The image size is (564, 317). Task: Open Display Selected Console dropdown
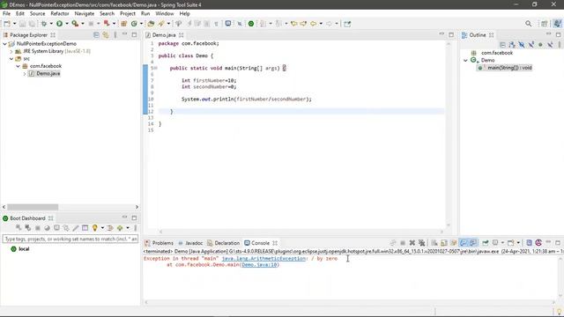(x=502, y=243)
